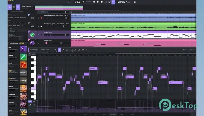The image size is (204, 116).
Task: Select singer David thumbnail
Action: click(23, 65)
